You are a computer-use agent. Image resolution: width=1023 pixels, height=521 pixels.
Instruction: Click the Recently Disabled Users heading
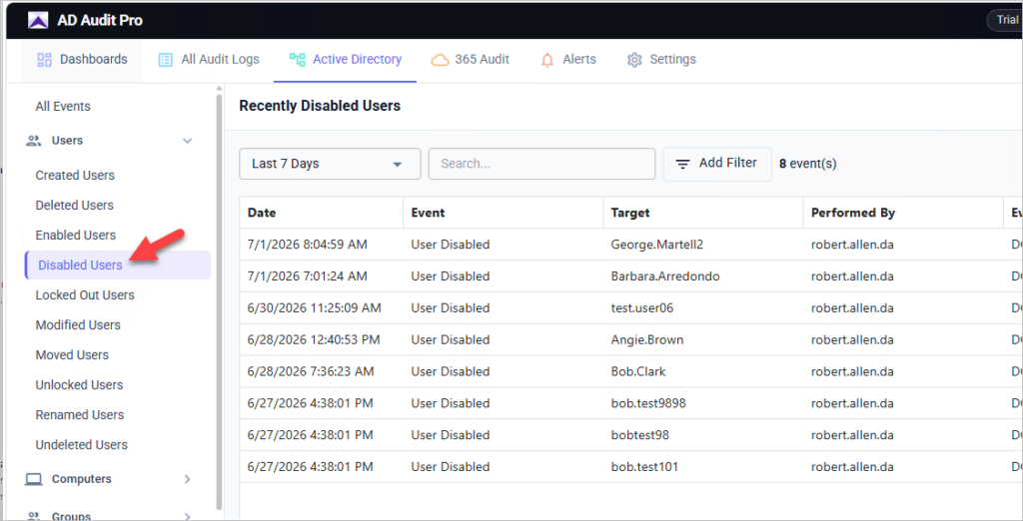320,106
